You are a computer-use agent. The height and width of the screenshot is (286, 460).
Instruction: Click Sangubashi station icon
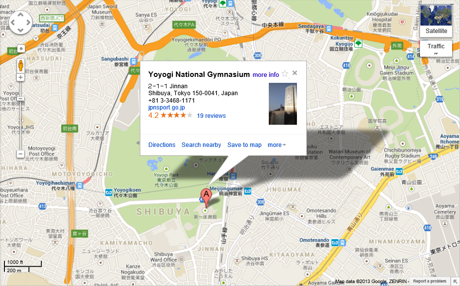pyautogui.click(x=133, y=62)
